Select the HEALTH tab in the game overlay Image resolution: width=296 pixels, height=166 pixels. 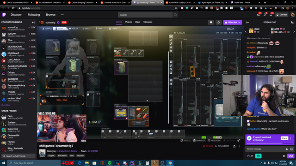(74, 29)
